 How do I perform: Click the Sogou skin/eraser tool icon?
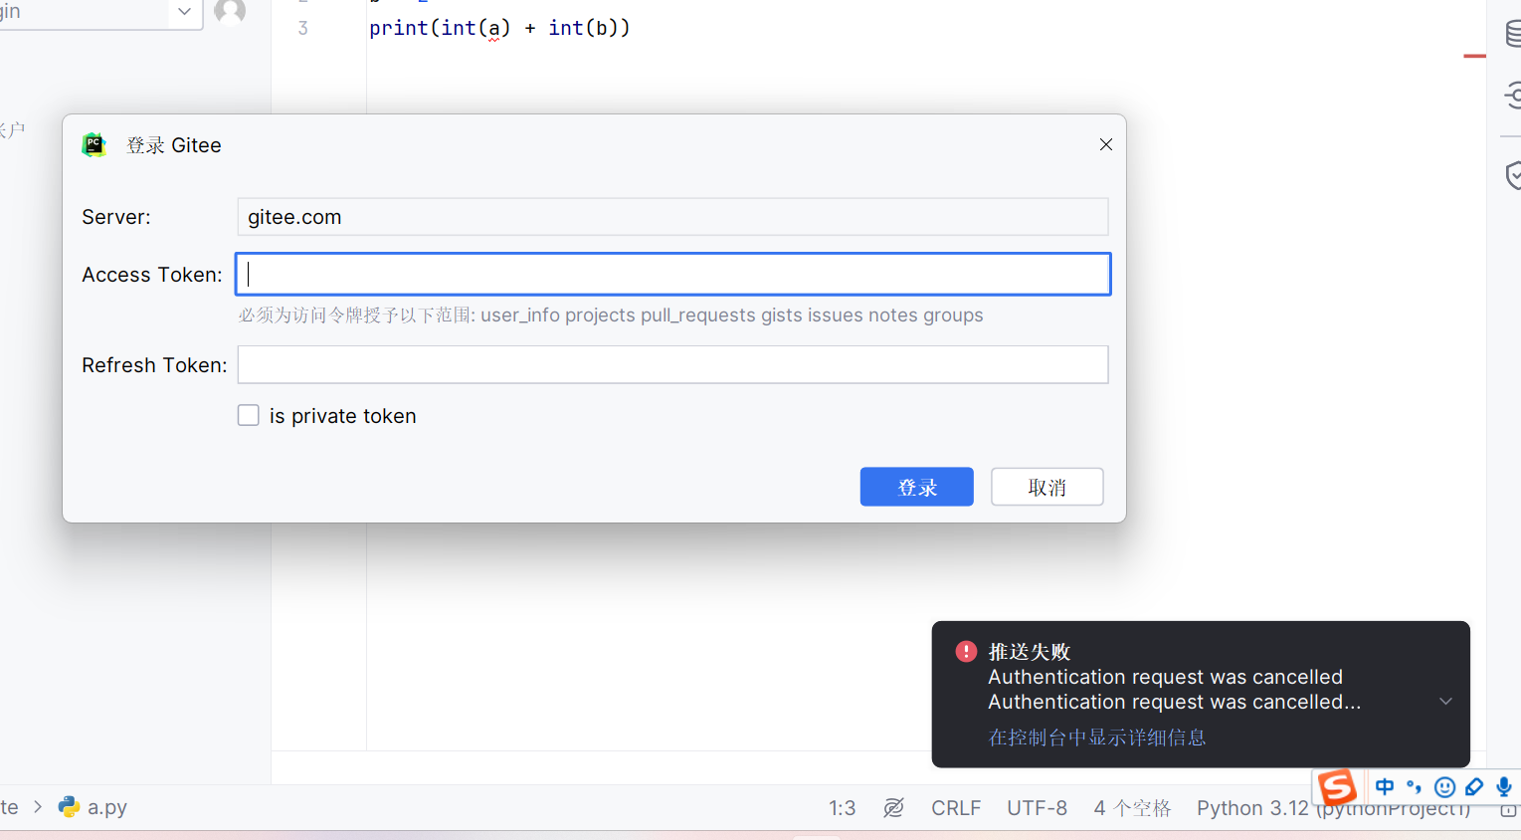[x=1474, y=787]
